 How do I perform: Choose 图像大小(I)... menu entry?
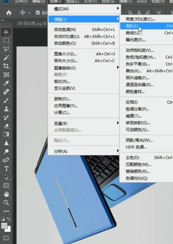84,54
